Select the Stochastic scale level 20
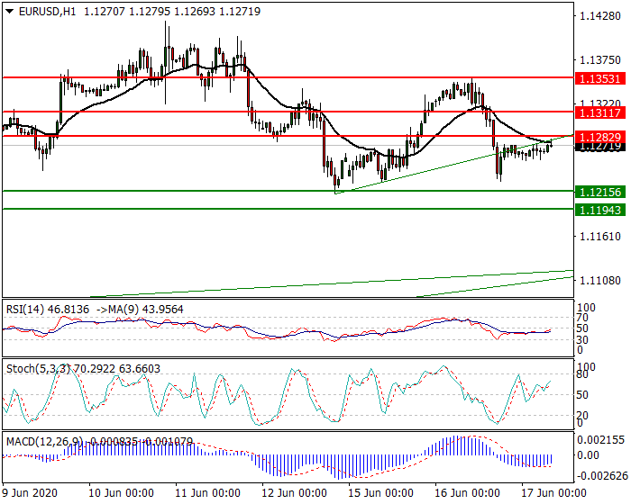This screenshot has height=504, width=631. [x=582, y=415]
